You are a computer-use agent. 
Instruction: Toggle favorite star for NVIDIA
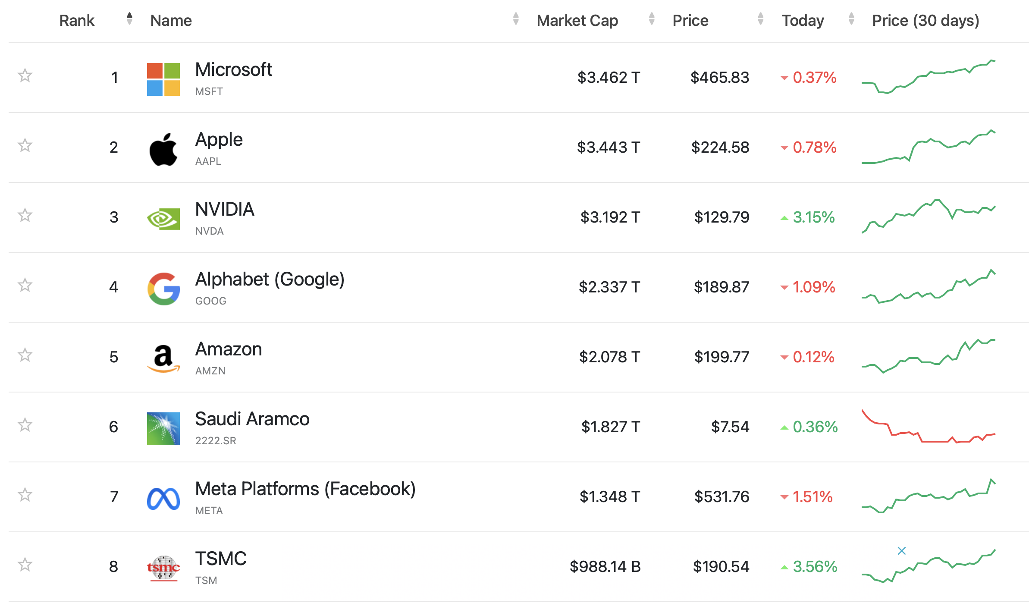(x=25, y=215)
